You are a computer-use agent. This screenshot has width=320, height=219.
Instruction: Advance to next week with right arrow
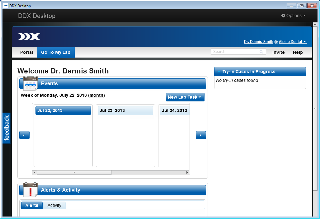pyautogui.click(x=201, y=135)
